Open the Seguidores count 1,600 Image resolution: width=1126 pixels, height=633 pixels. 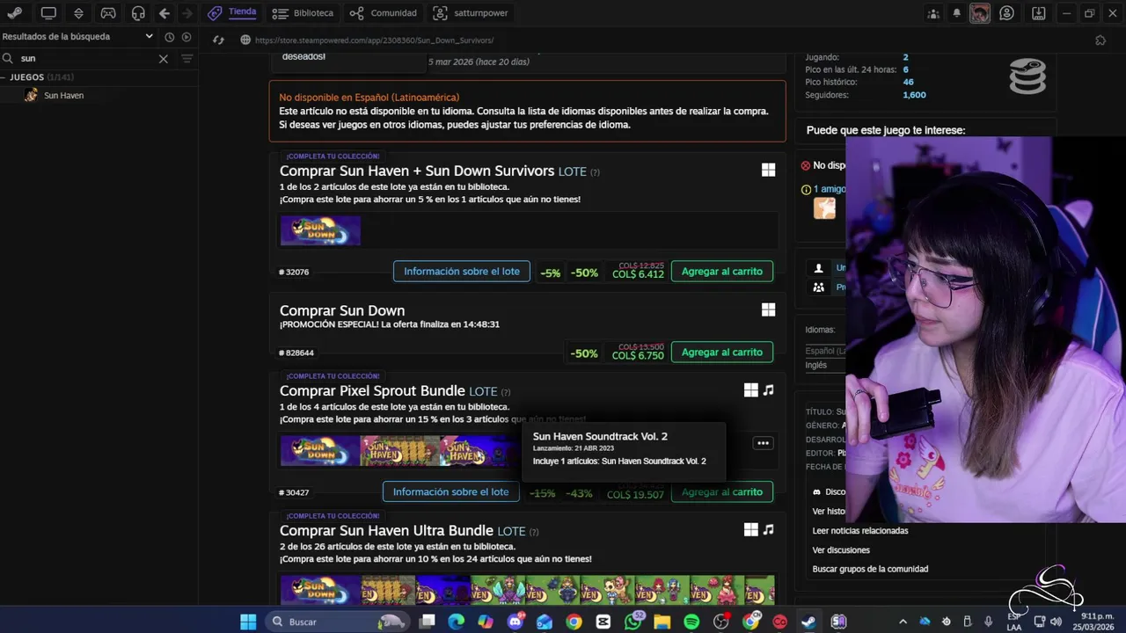point(914,95)
